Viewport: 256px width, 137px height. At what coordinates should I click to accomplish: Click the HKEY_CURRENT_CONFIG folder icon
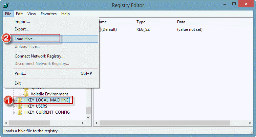tap(20, 112)
